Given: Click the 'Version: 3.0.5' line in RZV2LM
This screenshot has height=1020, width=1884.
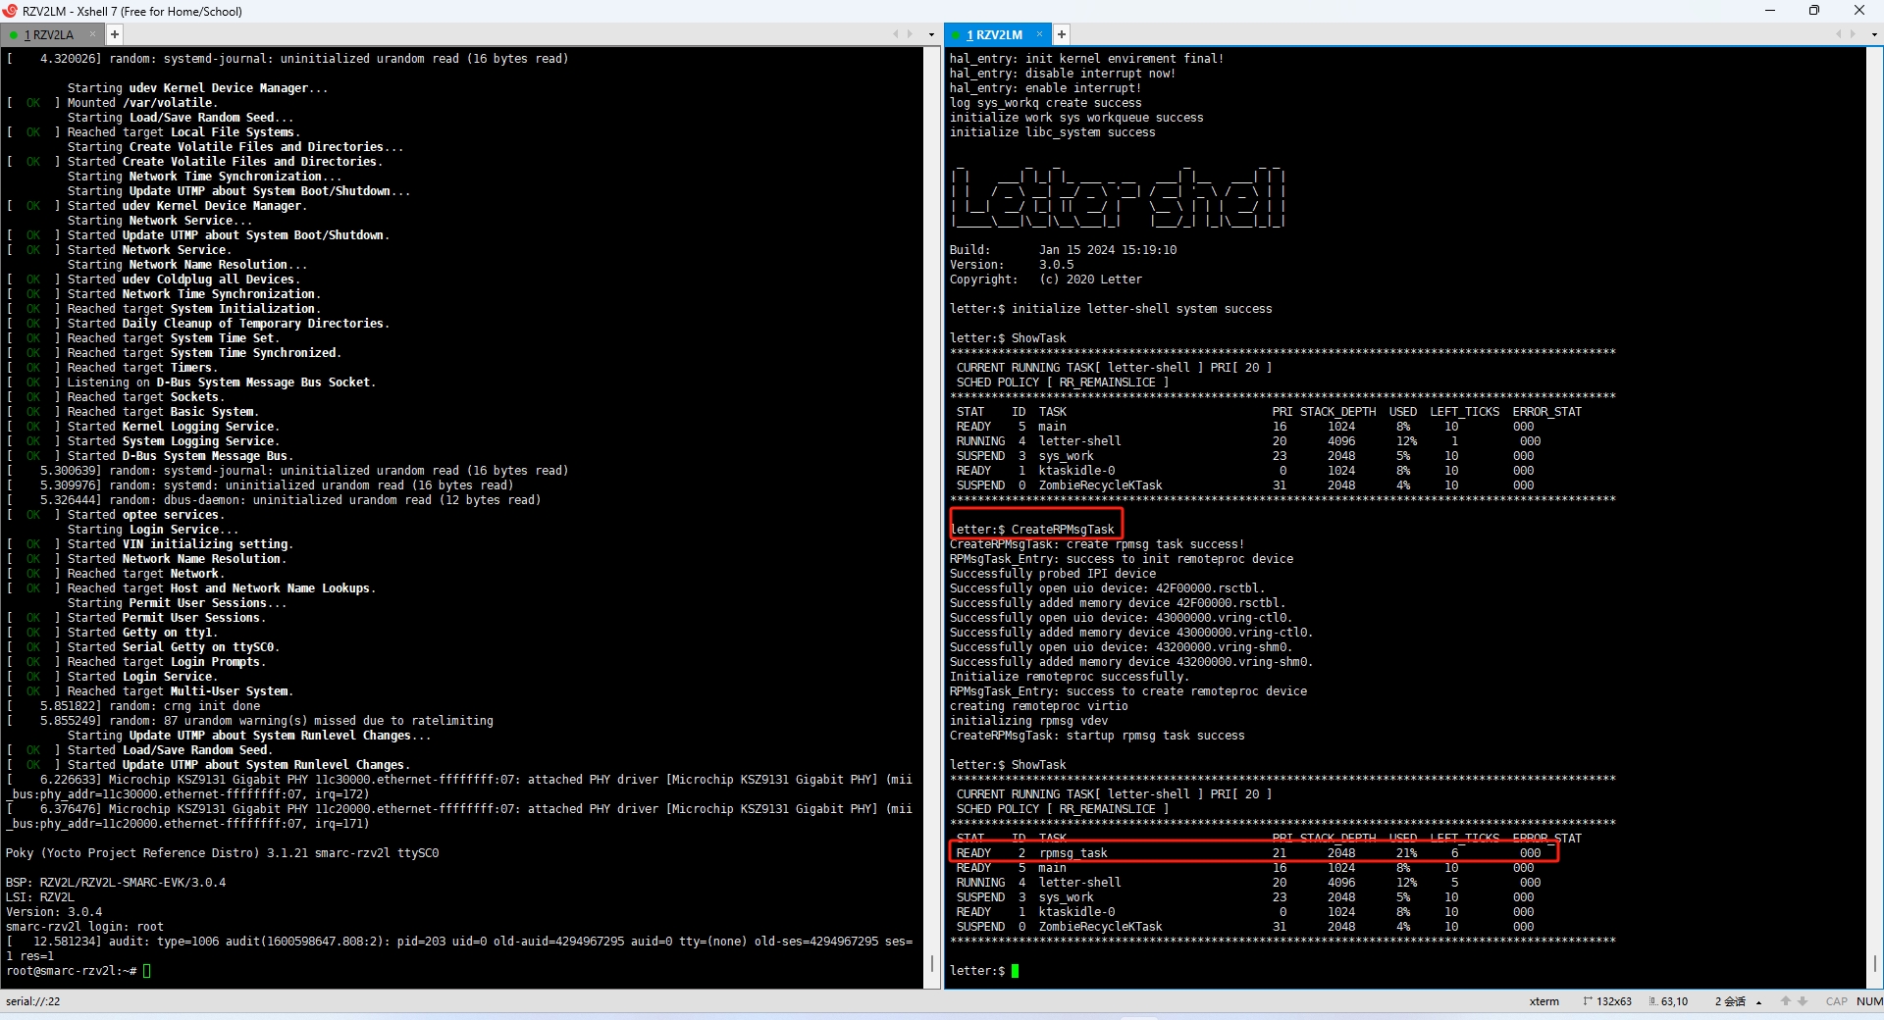Looking at the screenshot, I should coord(1012,265).
